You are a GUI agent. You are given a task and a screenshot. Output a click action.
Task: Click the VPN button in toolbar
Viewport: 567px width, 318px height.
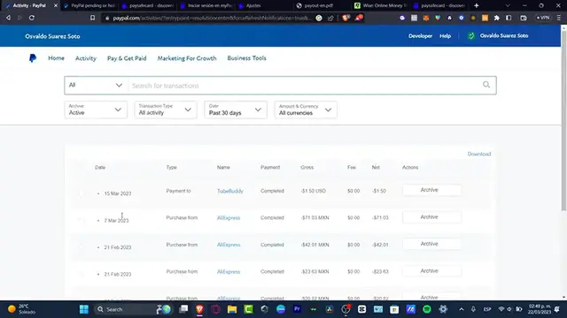[x=543, y=18]
